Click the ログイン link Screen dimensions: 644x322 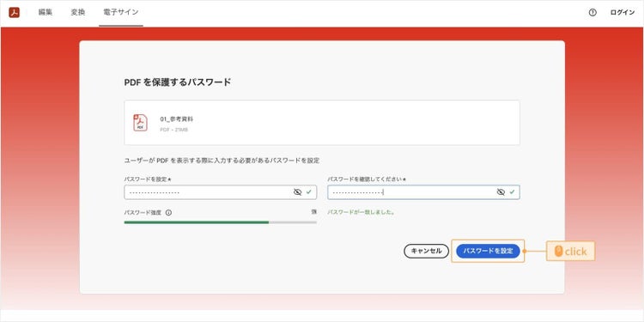point(623,13)
